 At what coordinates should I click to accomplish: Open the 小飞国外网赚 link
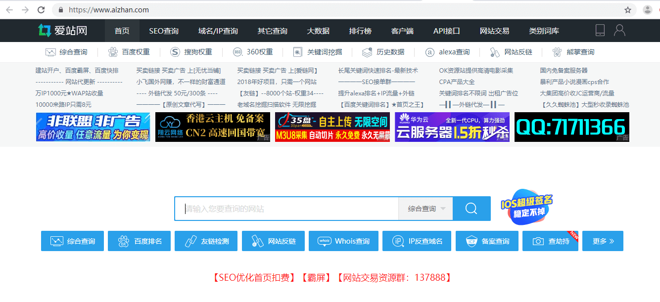point(181,82)
